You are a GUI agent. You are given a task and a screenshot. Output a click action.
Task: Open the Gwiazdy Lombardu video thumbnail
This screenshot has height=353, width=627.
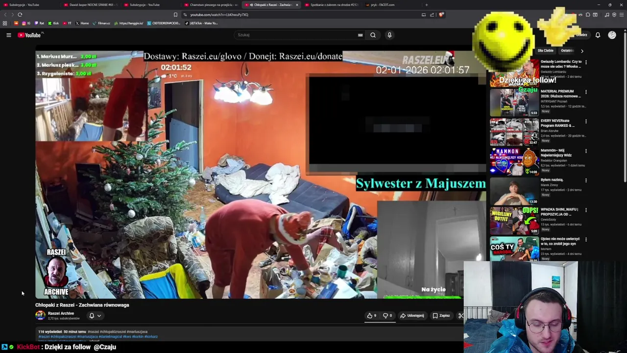514,73
